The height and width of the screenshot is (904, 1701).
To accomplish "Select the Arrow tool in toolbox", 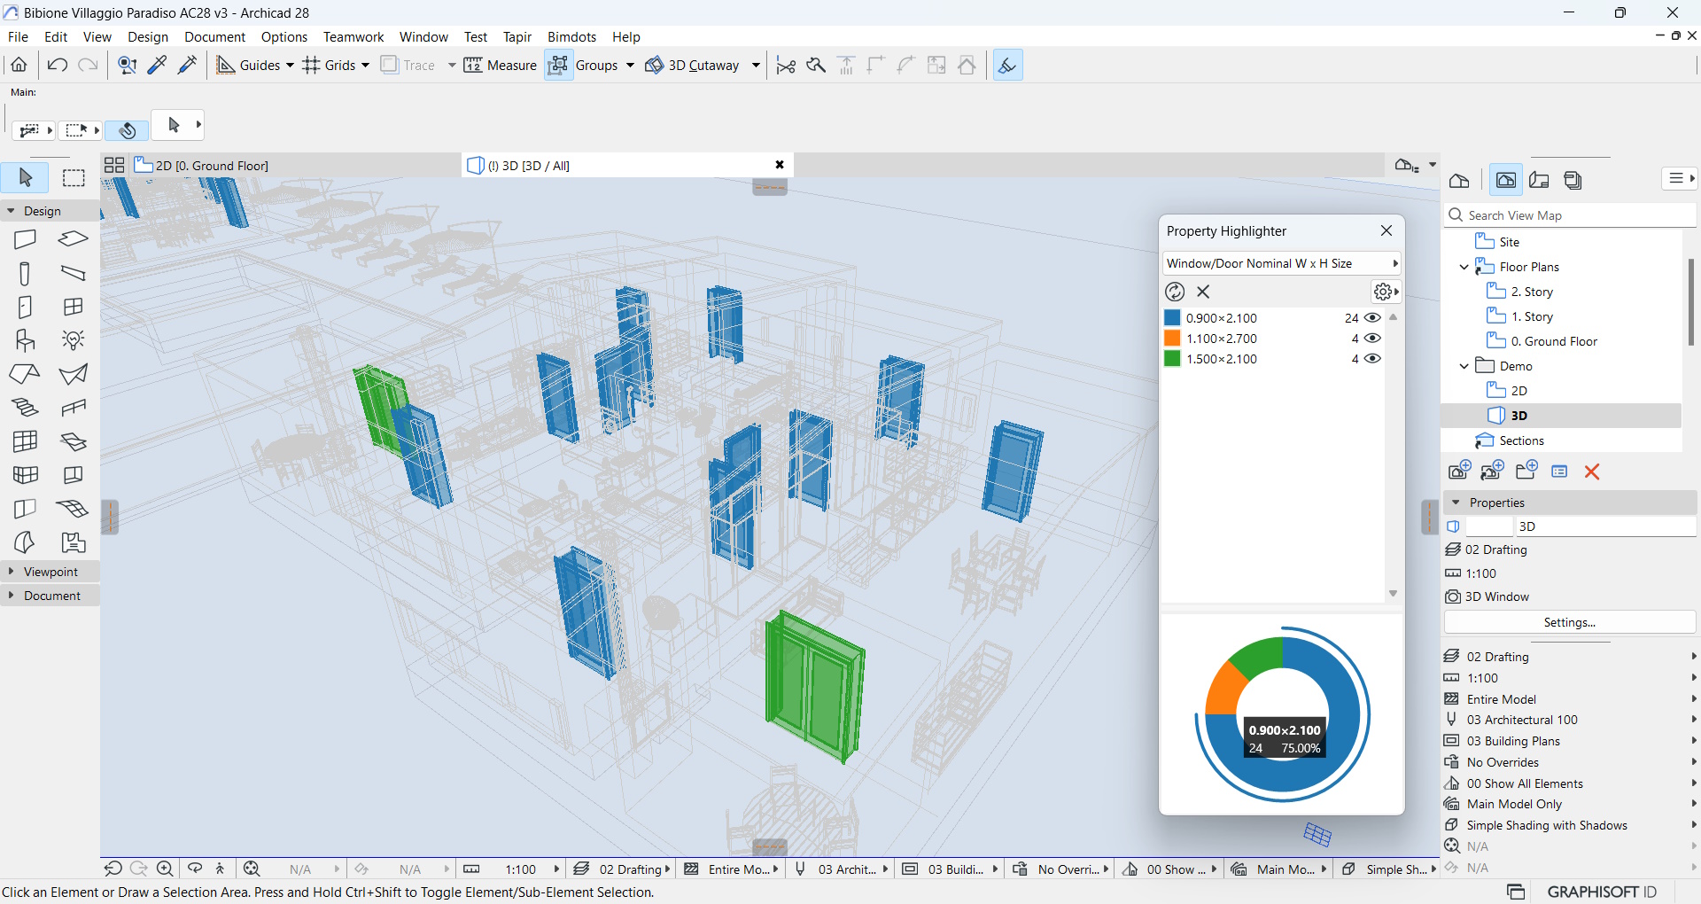I will [x=26, y=178].
